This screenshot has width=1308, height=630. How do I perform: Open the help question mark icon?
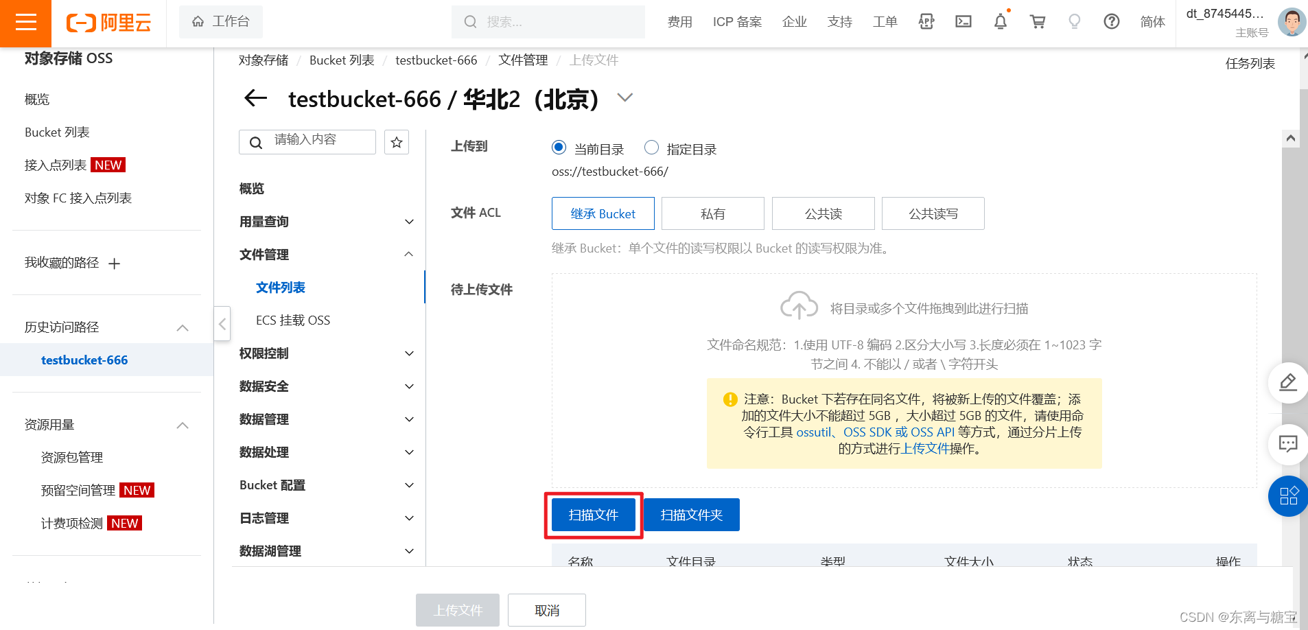click(1112, 22)
